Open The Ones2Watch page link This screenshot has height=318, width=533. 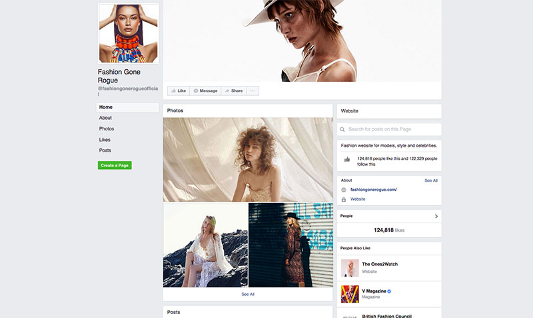click(380, 264)
